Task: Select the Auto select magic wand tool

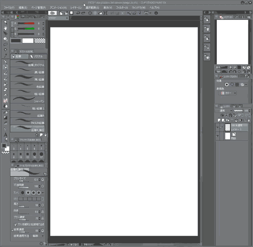Action: (5, 50)
